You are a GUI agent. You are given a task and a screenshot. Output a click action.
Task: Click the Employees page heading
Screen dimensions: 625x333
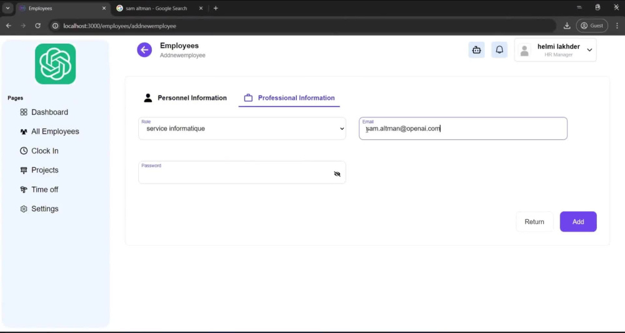pos(179,46)
